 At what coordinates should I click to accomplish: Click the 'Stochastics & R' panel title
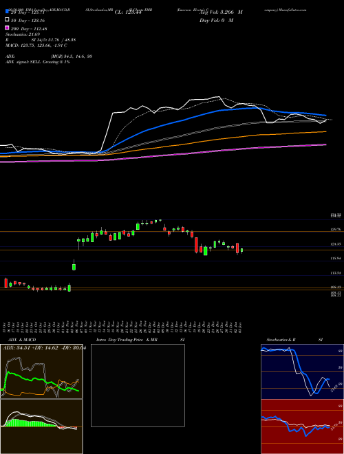[x=281, y=340]
